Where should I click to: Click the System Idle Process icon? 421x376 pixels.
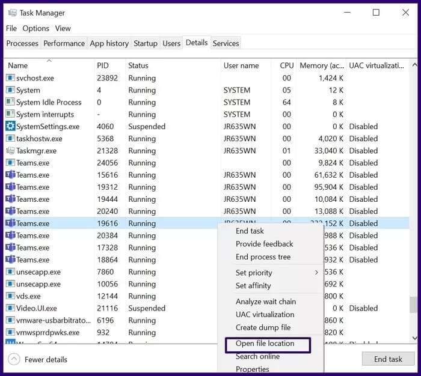10,102
